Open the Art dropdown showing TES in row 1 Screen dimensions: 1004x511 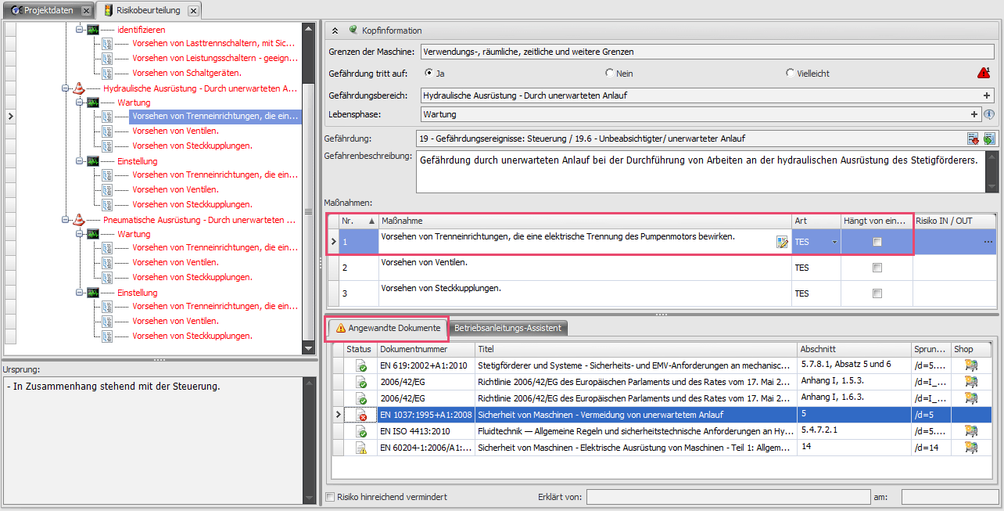pos(834,243)
